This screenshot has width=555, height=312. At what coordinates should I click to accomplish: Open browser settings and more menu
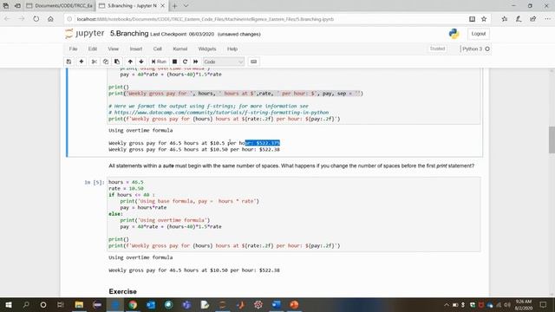(x=547, y=19)
